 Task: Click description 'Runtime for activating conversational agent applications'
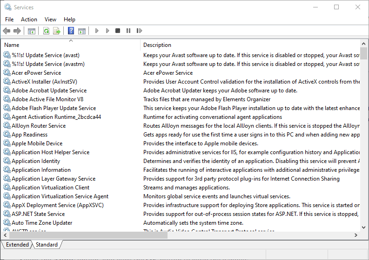pos(213,117)
